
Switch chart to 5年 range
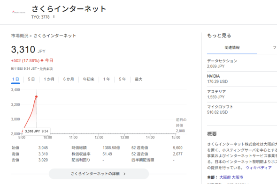122,79
